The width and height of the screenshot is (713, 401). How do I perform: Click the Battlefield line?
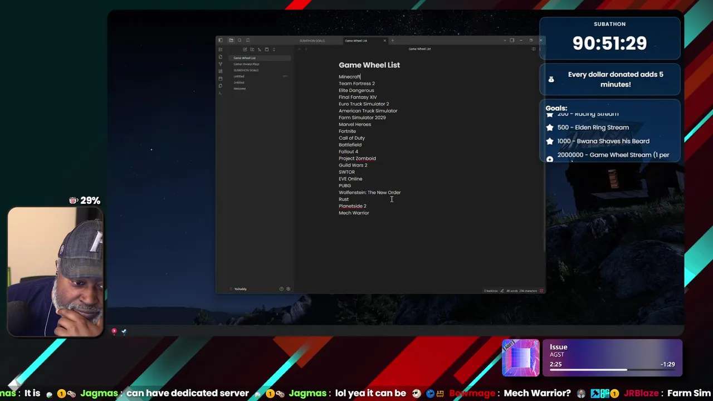(x=350, y=145)
